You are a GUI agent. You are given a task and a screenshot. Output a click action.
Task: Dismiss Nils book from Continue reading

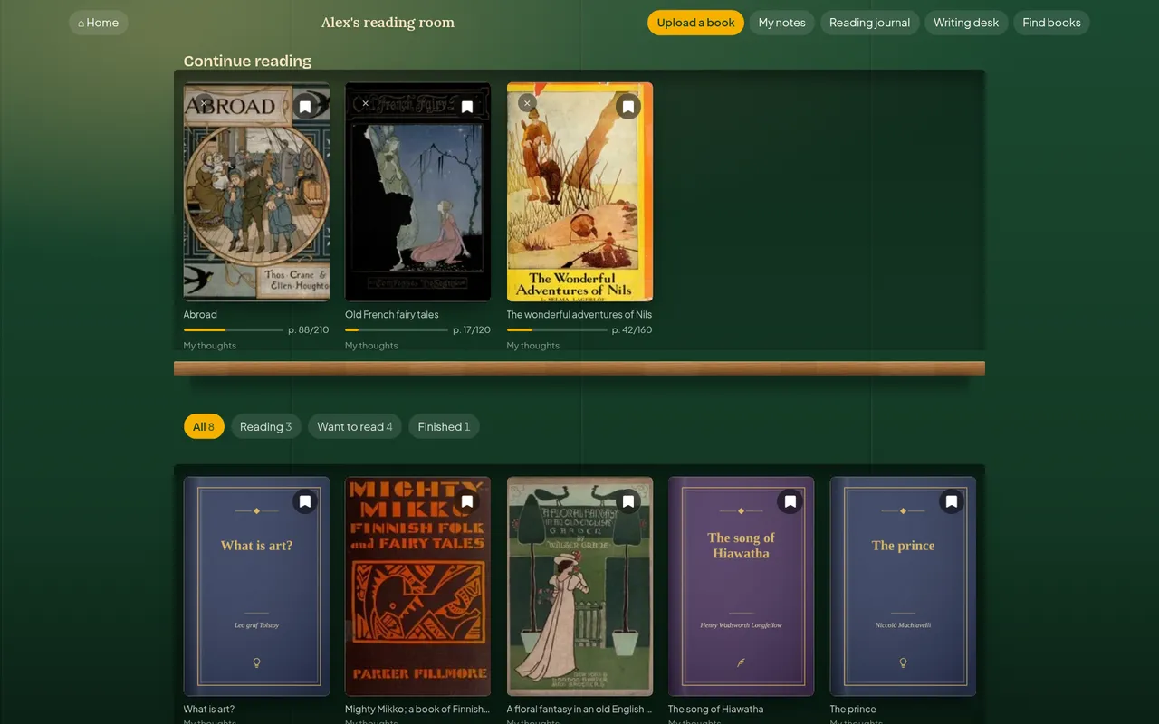[x=527, y=103]
